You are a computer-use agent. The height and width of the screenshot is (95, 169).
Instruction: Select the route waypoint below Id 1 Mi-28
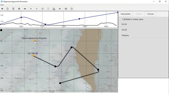coord(55,66)
